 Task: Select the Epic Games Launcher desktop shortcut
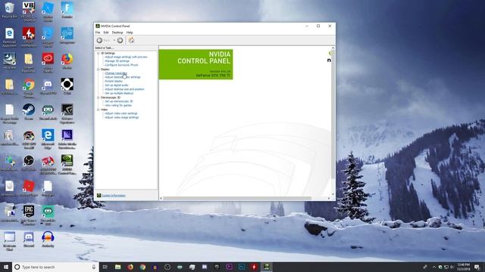[x=29, y=215]
